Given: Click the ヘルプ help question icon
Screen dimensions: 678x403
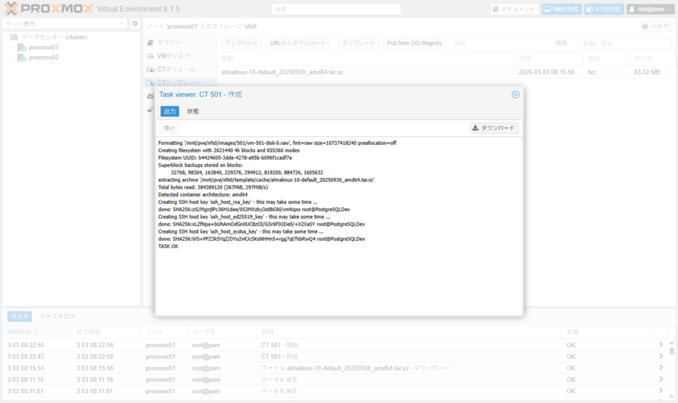Looking at the screenshot, I should [655, 26].
